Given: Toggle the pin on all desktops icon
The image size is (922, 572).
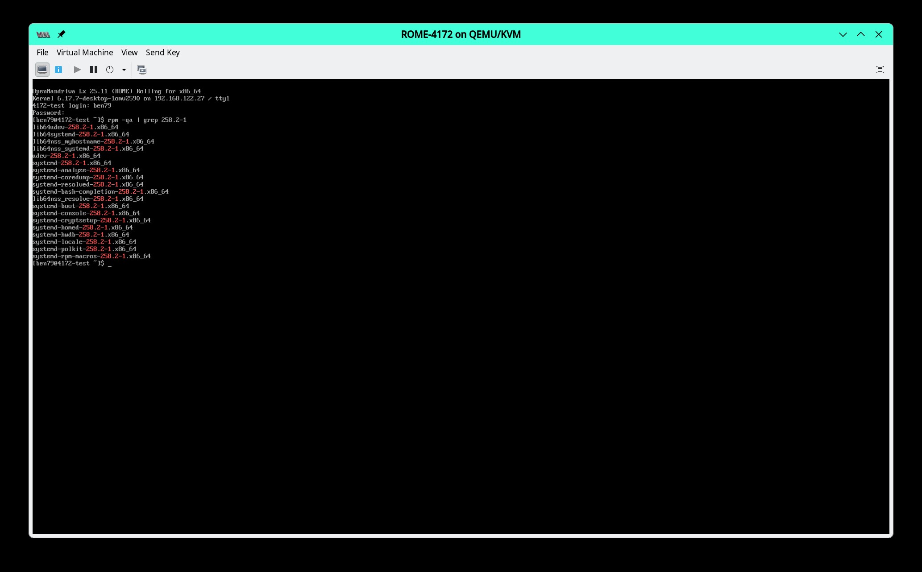Looking at the screenshot, I should (62, 34).
